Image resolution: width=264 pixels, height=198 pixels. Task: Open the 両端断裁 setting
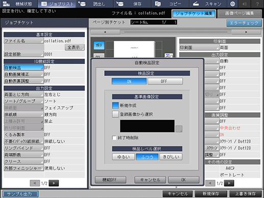[x=23, y=155]
